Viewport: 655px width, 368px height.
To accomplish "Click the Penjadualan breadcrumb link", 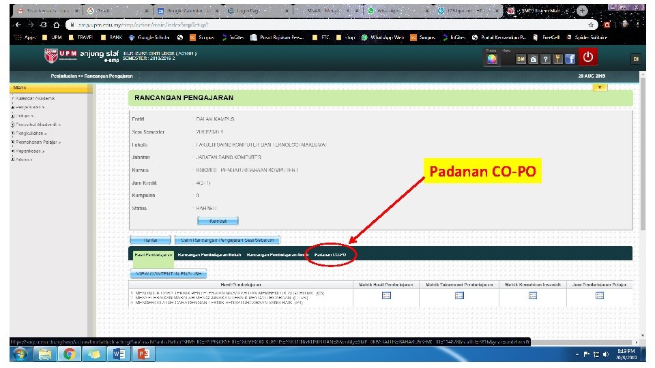I will [64, 76].
